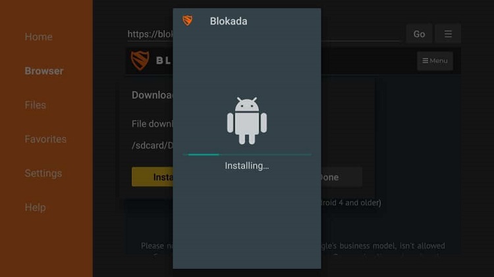Open Help from the sidebar
Viewport: 494px width, 277px height.
(36, 207)
